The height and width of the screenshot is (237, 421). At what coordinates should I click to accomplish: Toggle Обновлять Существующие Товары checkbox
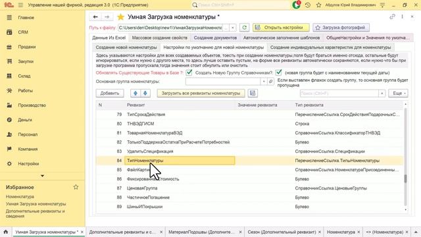tap(189, 72)
